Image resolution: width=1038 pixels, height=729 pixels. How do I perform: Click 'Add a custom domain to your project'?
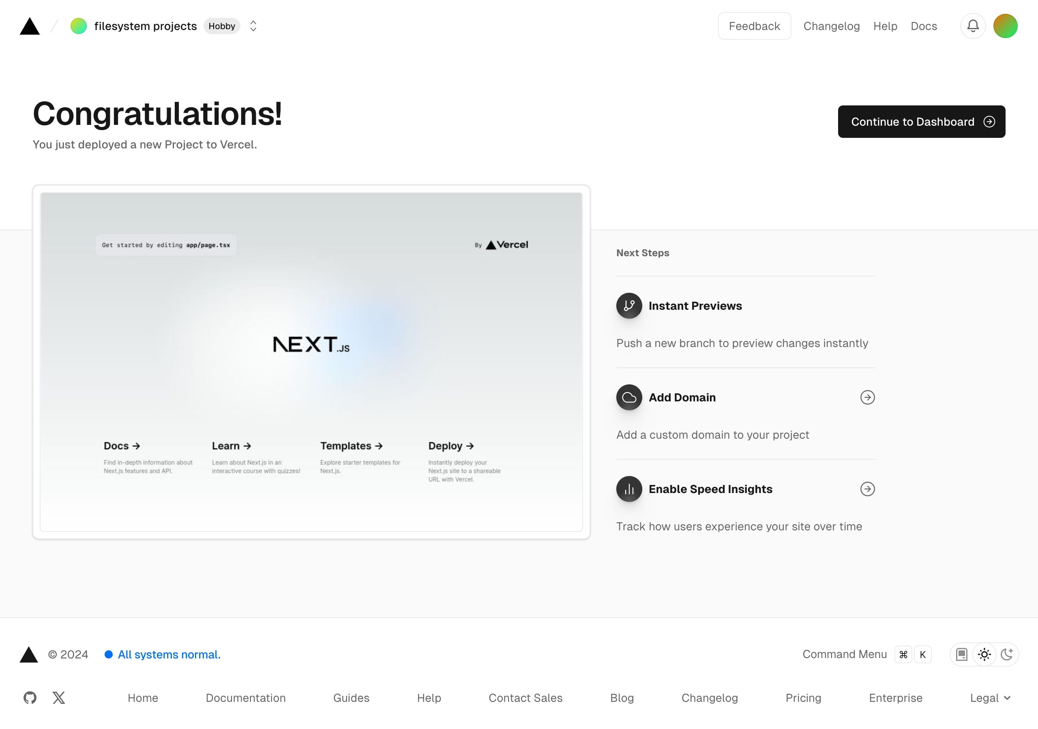(712, 435)
